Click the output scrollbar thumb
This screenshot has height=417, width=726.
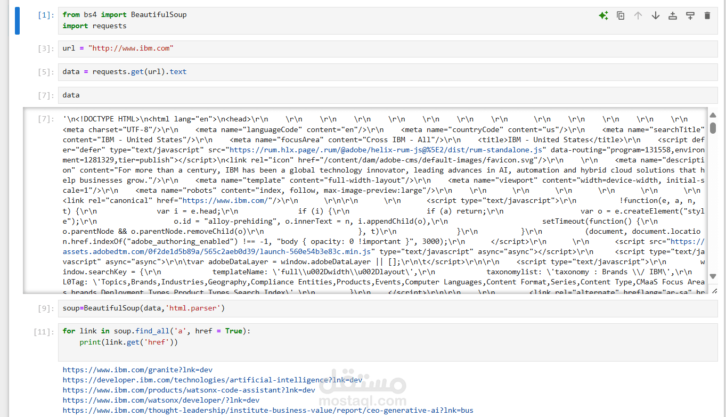713,128
